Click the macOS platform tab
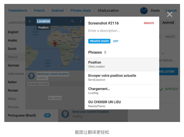Viewport: 184px width, 137px height. 170,36
